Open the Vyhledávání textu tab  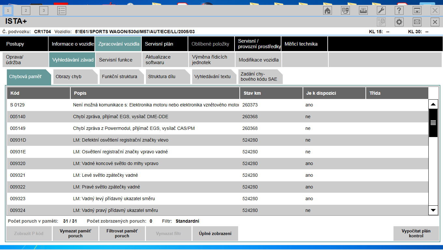click(214, 77)
